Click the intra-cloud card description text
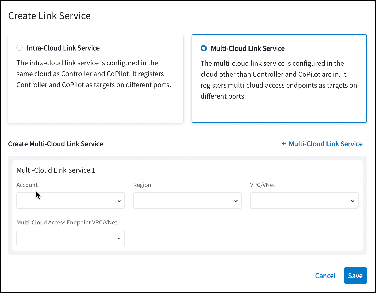 pos(94,74)
